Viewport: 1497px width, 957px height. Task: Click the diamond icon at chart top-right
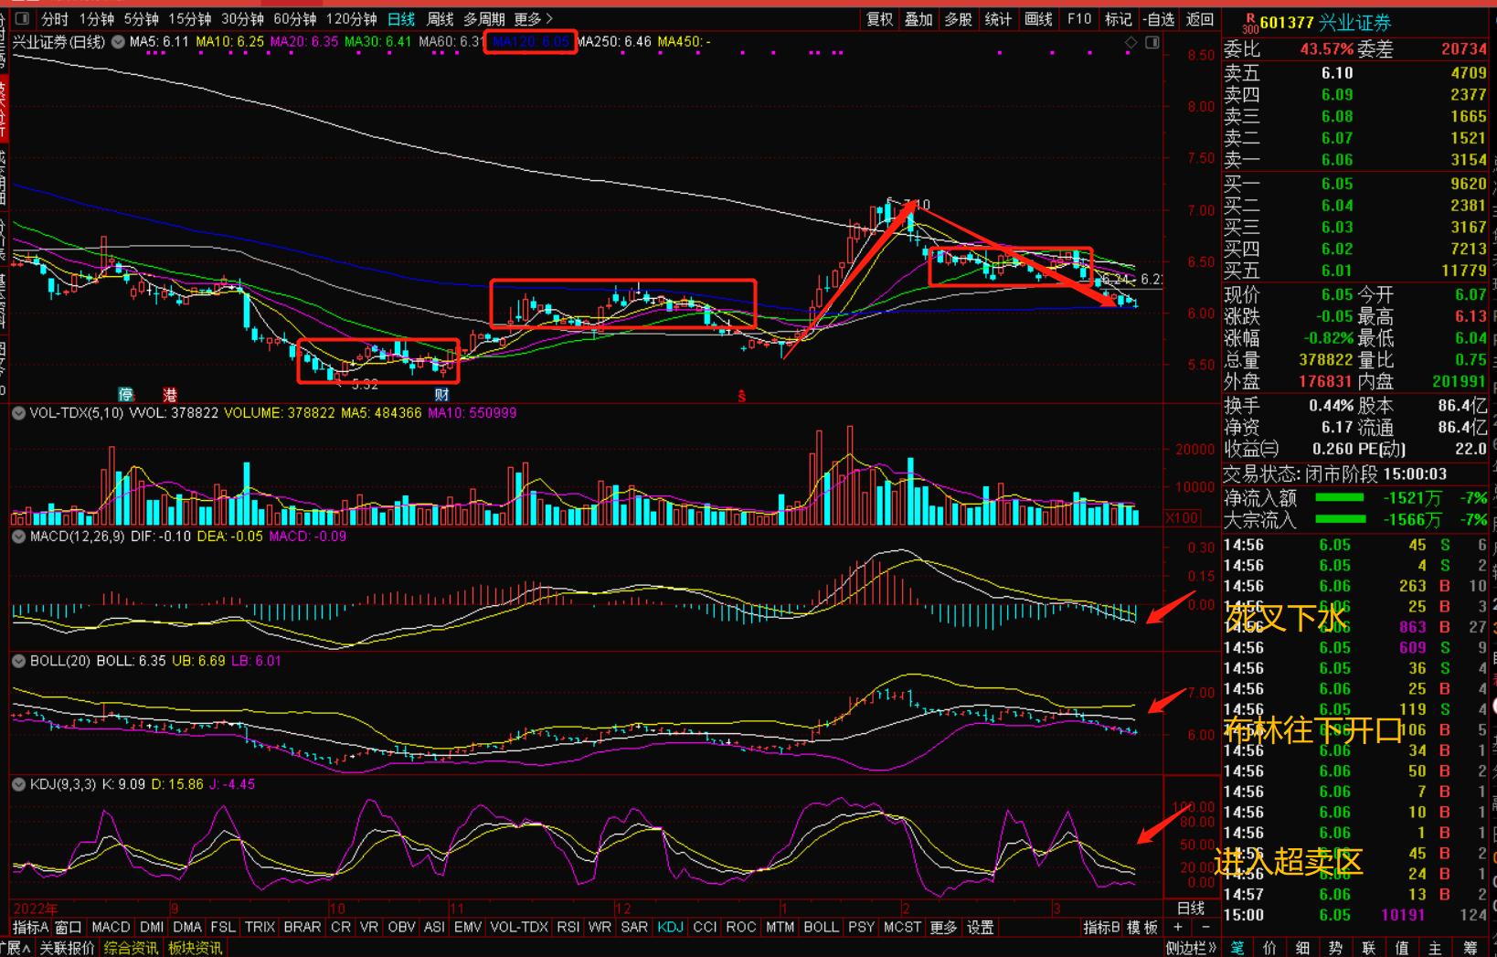[x=1131, y=43]
